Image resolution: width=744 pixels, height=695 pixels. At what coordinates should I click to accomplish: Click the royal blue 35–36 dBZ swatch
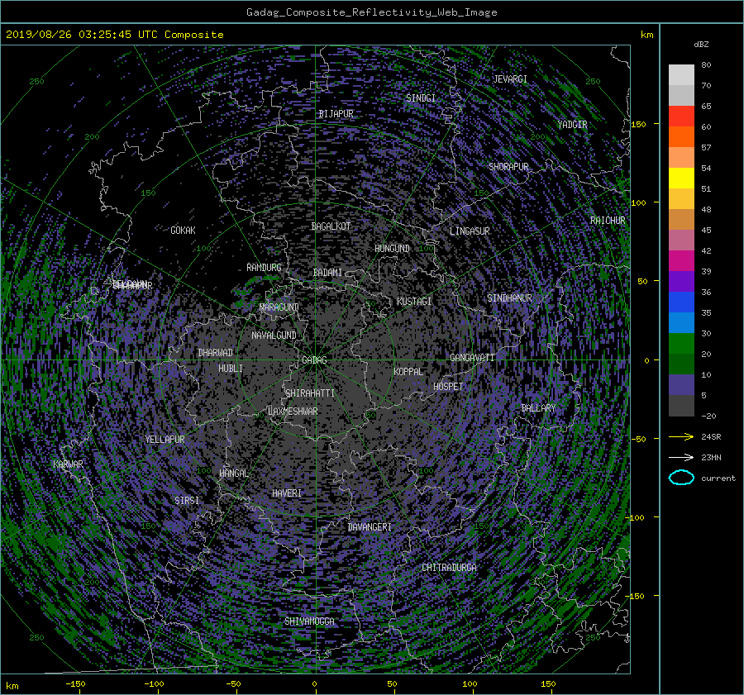coord(681,302)
